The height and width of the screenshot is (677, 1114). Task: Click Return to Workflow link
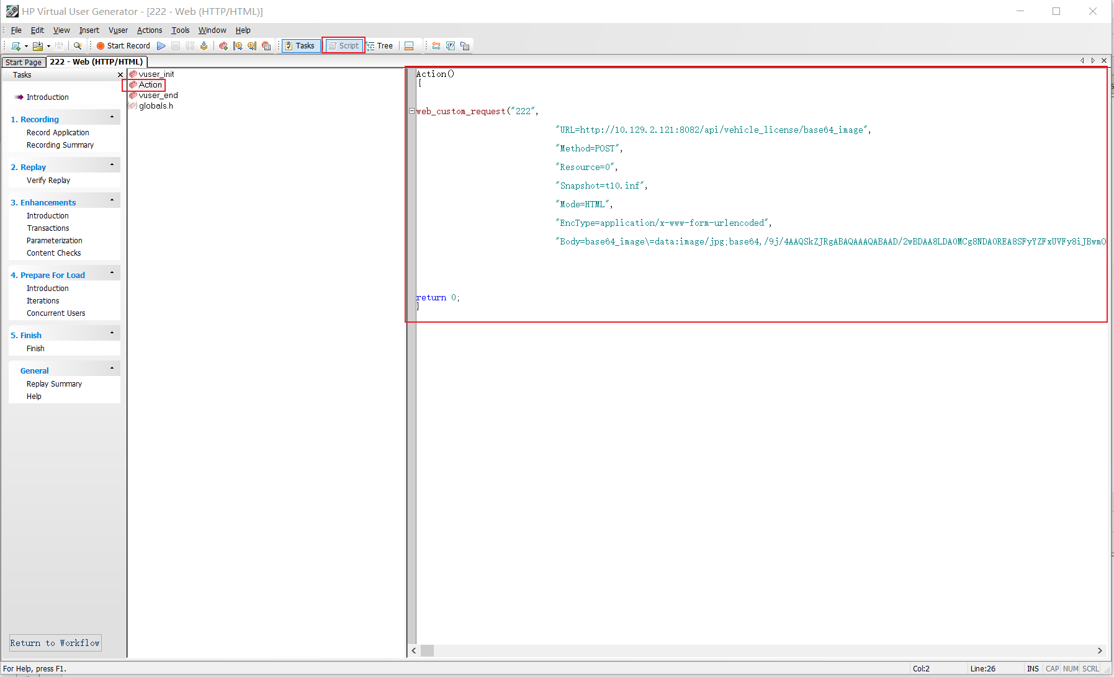tap(55, 643)
